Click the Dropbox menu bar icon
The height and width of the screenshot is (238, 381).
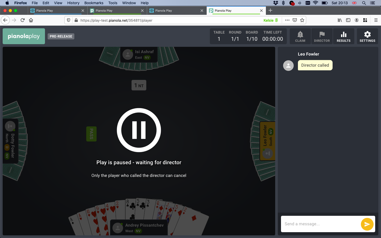pyautogui.click(x=276, y=3)
